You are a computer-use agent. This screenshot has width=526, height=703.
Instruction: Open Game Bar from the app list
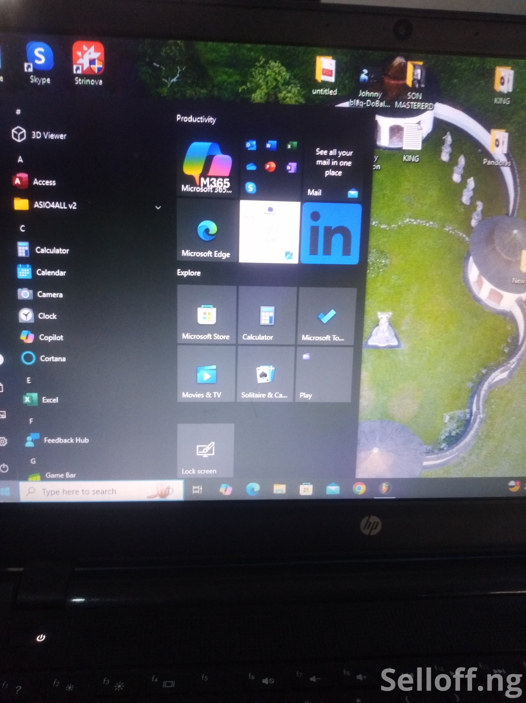(x=53, y=475)
